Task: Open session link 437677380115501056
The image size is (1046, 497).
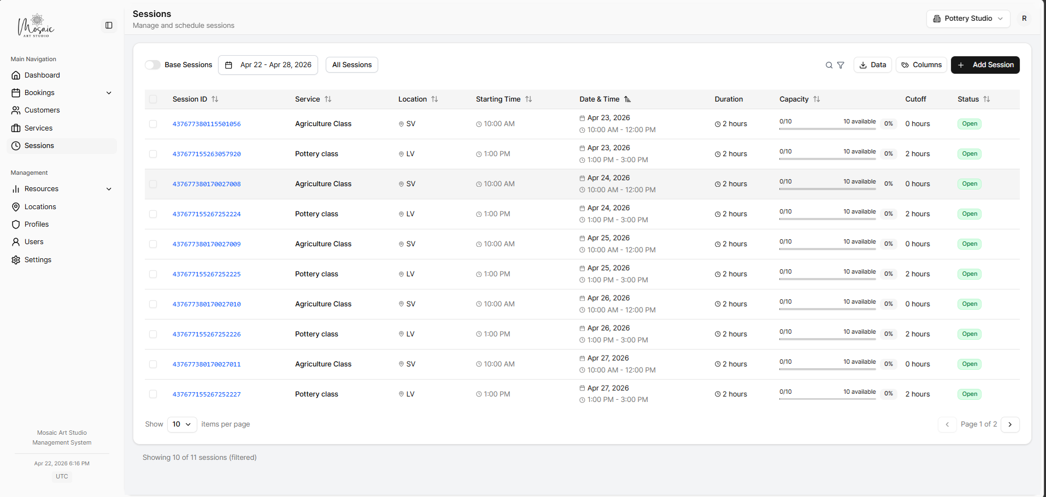Action: tap(207, 124)
